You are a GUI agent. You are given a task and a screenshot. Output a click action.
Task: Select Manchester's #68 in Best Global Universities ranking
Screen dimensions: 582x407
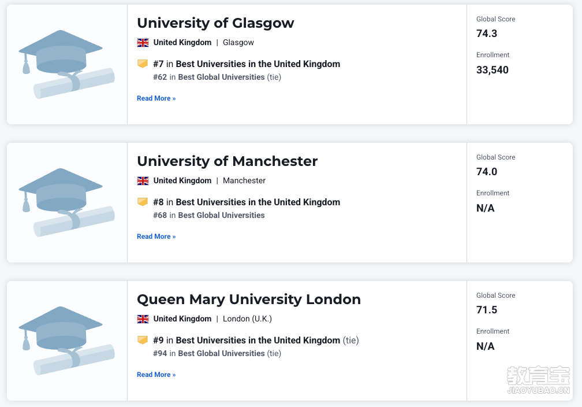tap(209, 215)
